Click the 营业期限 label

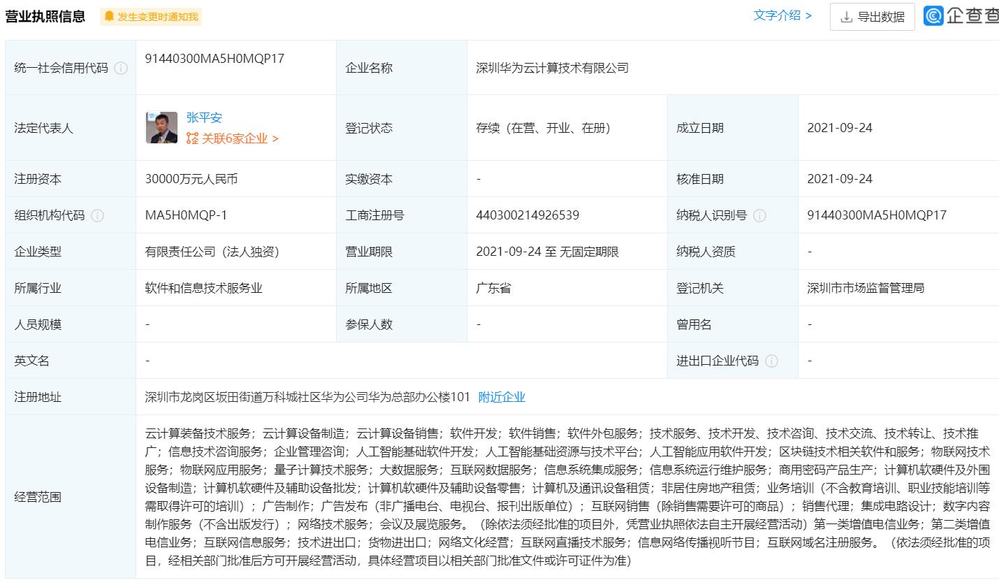[369, 252]
